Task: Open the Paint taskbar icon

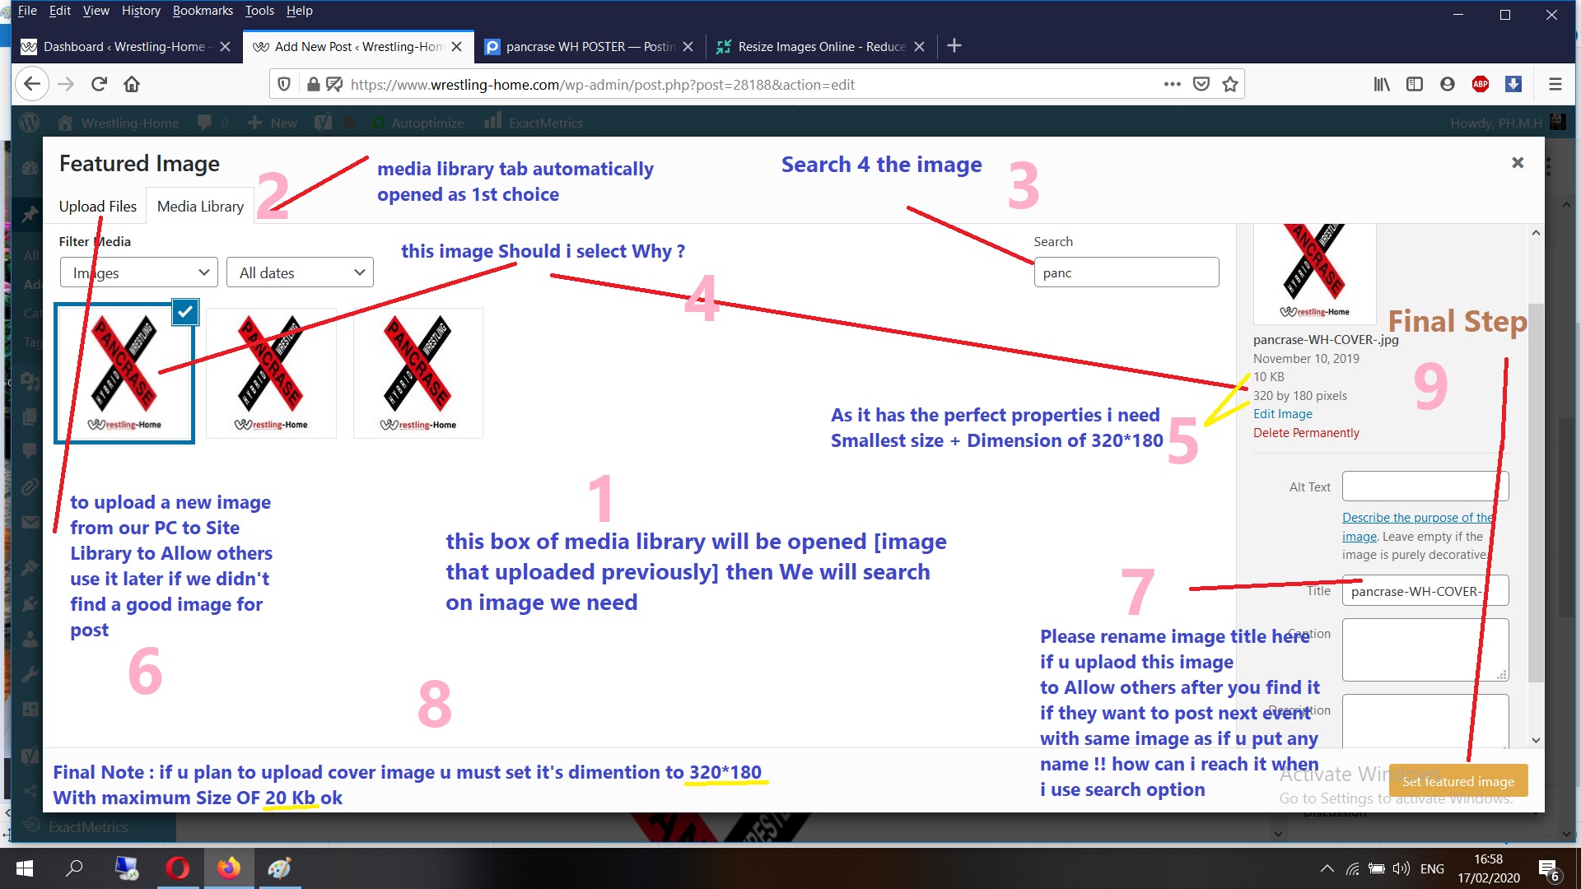Action: 279,868
